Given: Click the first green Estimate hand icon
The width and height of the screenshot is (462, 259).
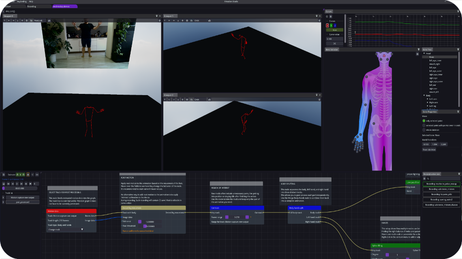Looking at the screenshot, I should (x=17, y=174).
